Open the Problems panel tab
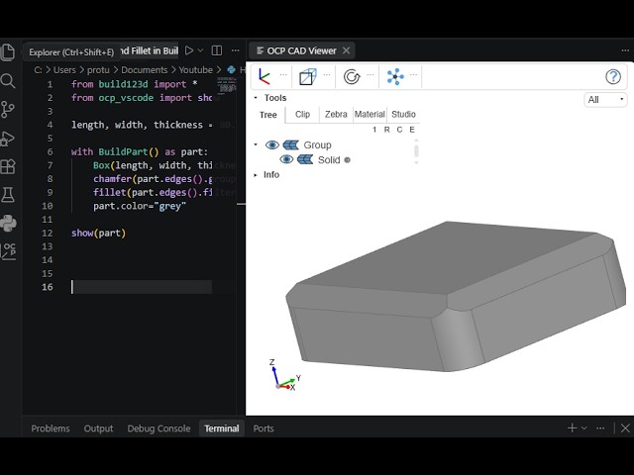Image resolution: width=634 pixels, height=475 pixels. [x=51, y=428]
